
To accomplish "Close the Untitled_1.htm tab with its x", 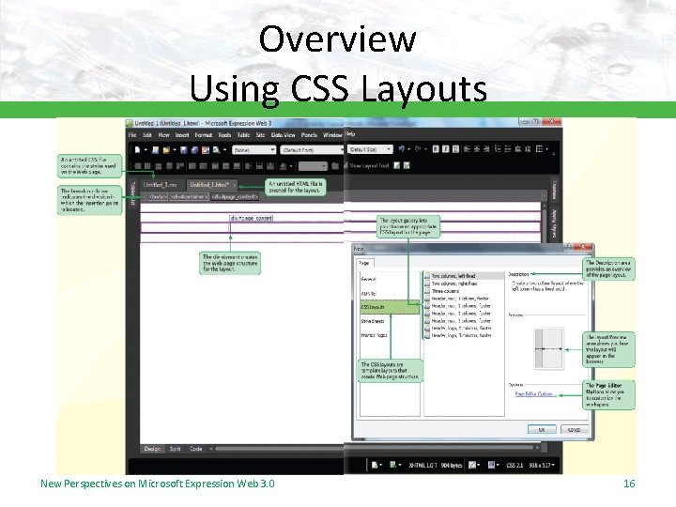I will (x=234, y=185).
